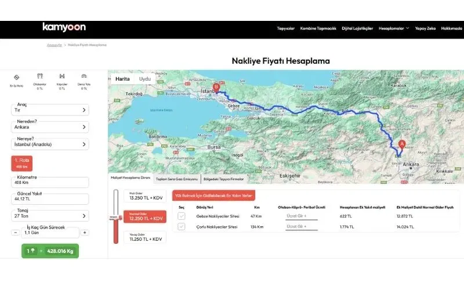This screenshot has height=290, width=464.
Task: Increase days with the plus button
Action: 85,233
